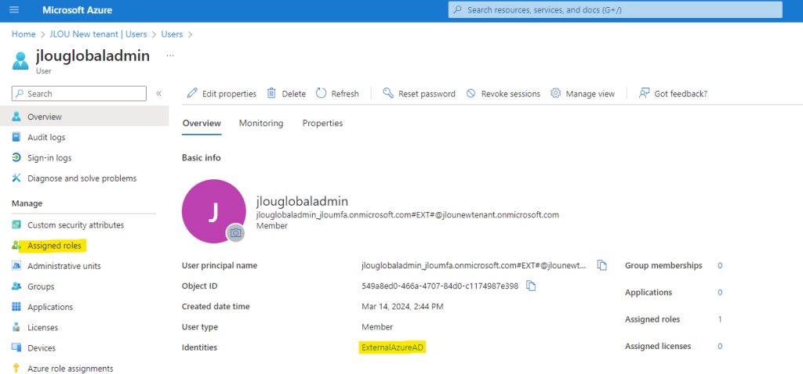Open the hamburger portal menu
Screen dimensions: 803x374
pyautogui.click(x=14, y=9)
